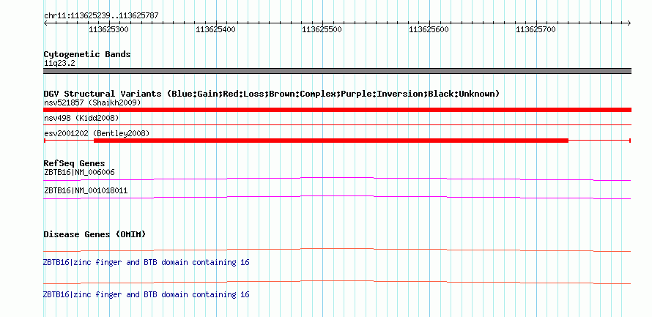Click the chr11:113625239..113625787 coordinate label
Viewport: 652px width, 317px height.
[x=101, y=15]
